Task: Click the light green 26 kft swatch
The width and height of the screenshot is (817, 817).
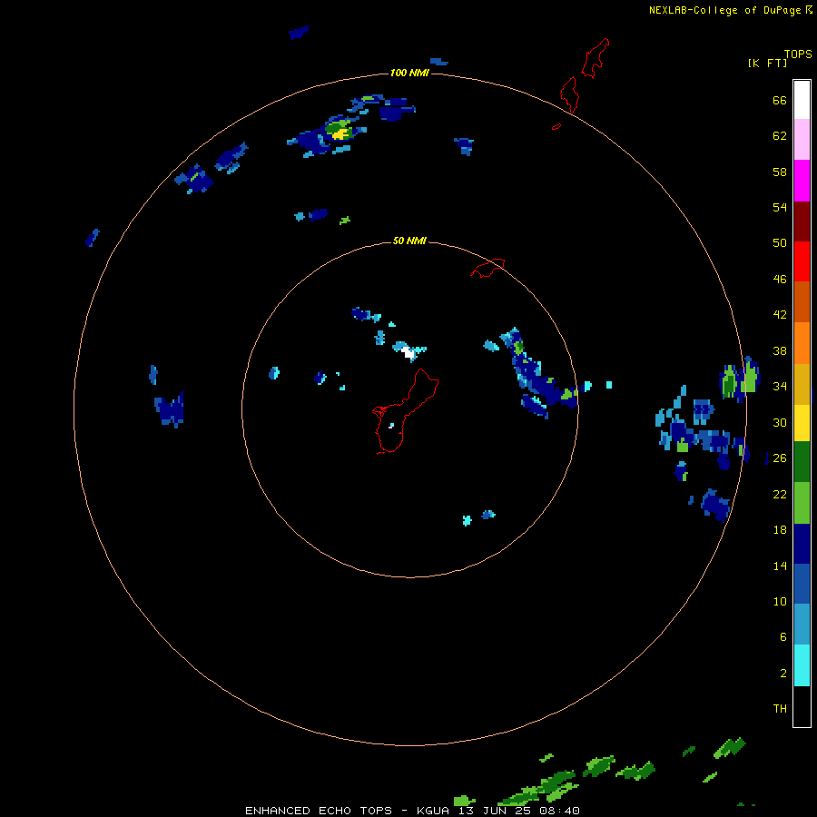Action: click(x=802, y=503)
